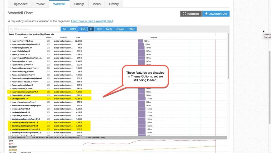Open the History tab
This screenshot has height=153, width=271.
coord(114,4)
